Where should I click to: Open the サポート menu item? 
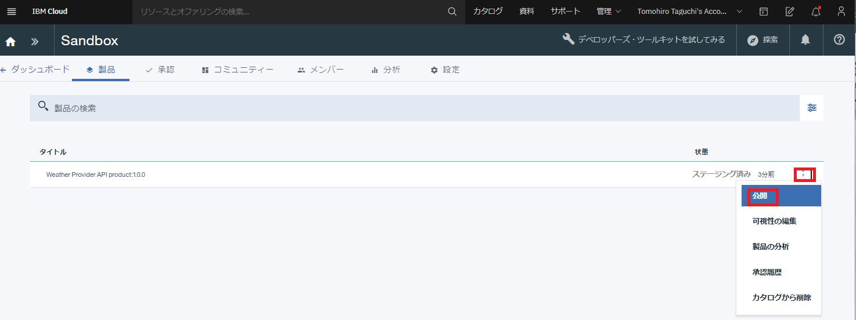[x=566, y=12]
